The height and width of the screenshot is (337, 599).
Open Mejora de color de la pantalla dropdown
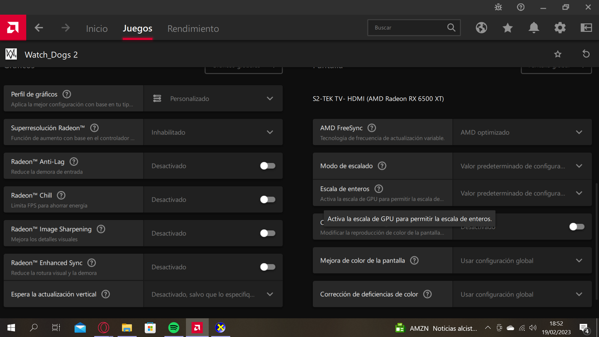click(522, 260)
